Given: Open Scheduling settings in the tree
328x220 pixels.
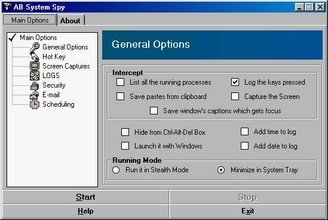Looking at the screenshot, I should click(x=59, y=104).
